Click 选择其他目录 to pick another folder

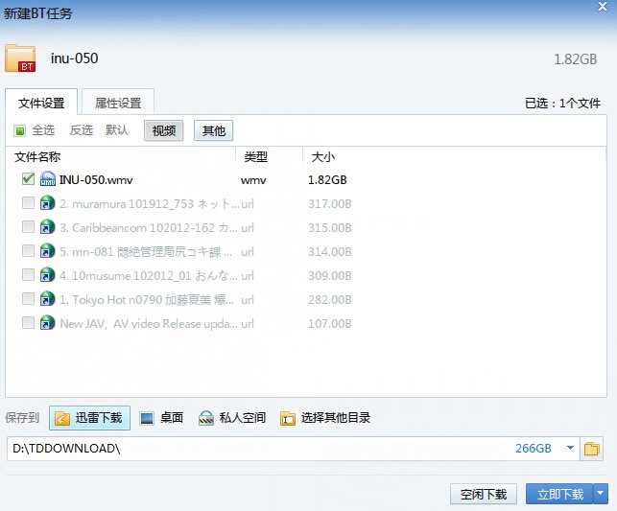(x=325, y=418)
